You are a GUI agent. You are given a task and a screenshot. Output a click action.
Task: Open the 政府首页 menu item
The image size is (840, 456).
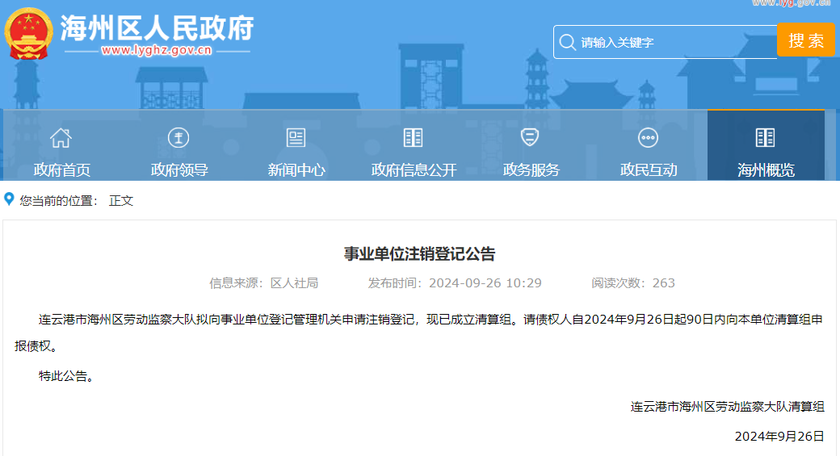tap(61, 169)
